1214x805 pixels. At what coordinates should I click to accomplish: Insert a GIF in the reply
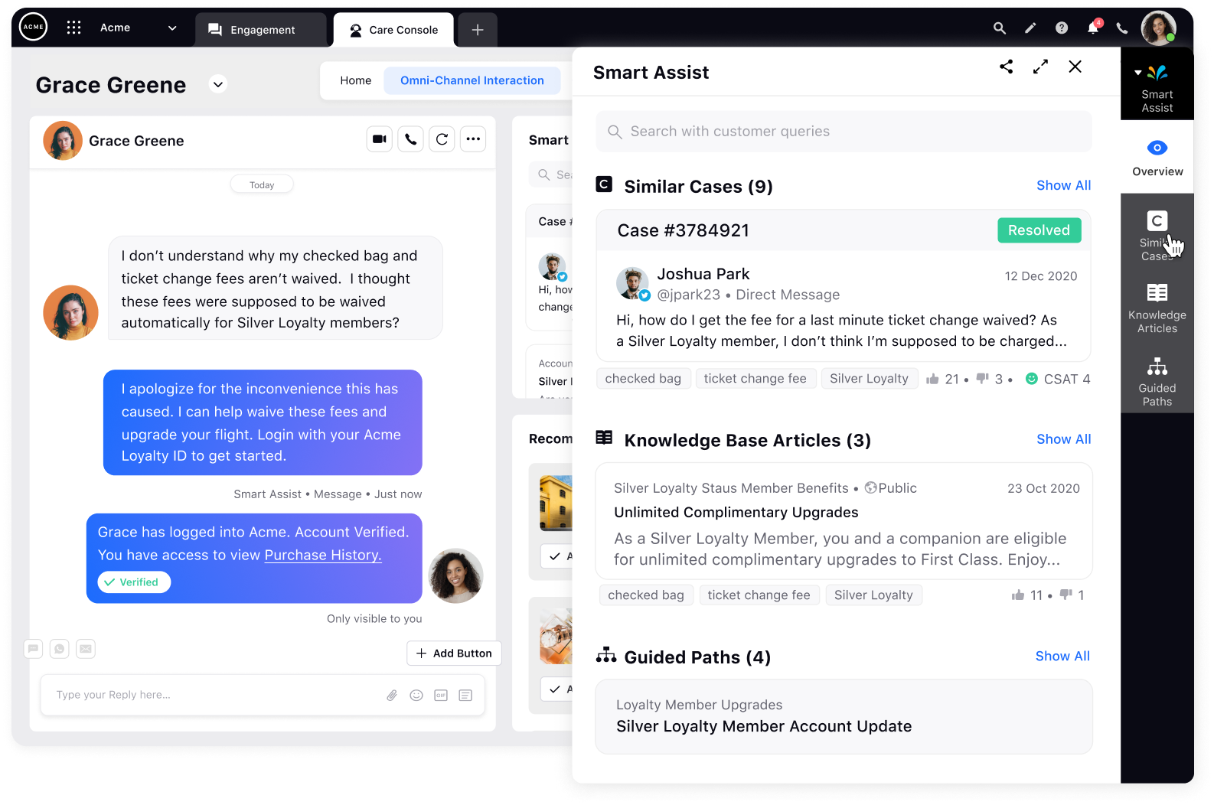pos(441,696)
